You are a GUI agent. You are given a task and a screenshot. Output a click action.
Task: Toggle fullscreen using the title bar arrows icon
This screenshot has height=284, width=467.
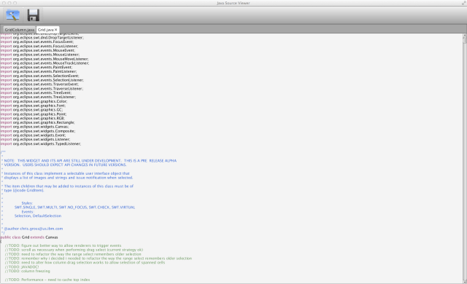pyautogui.click(x=463, y=3)
